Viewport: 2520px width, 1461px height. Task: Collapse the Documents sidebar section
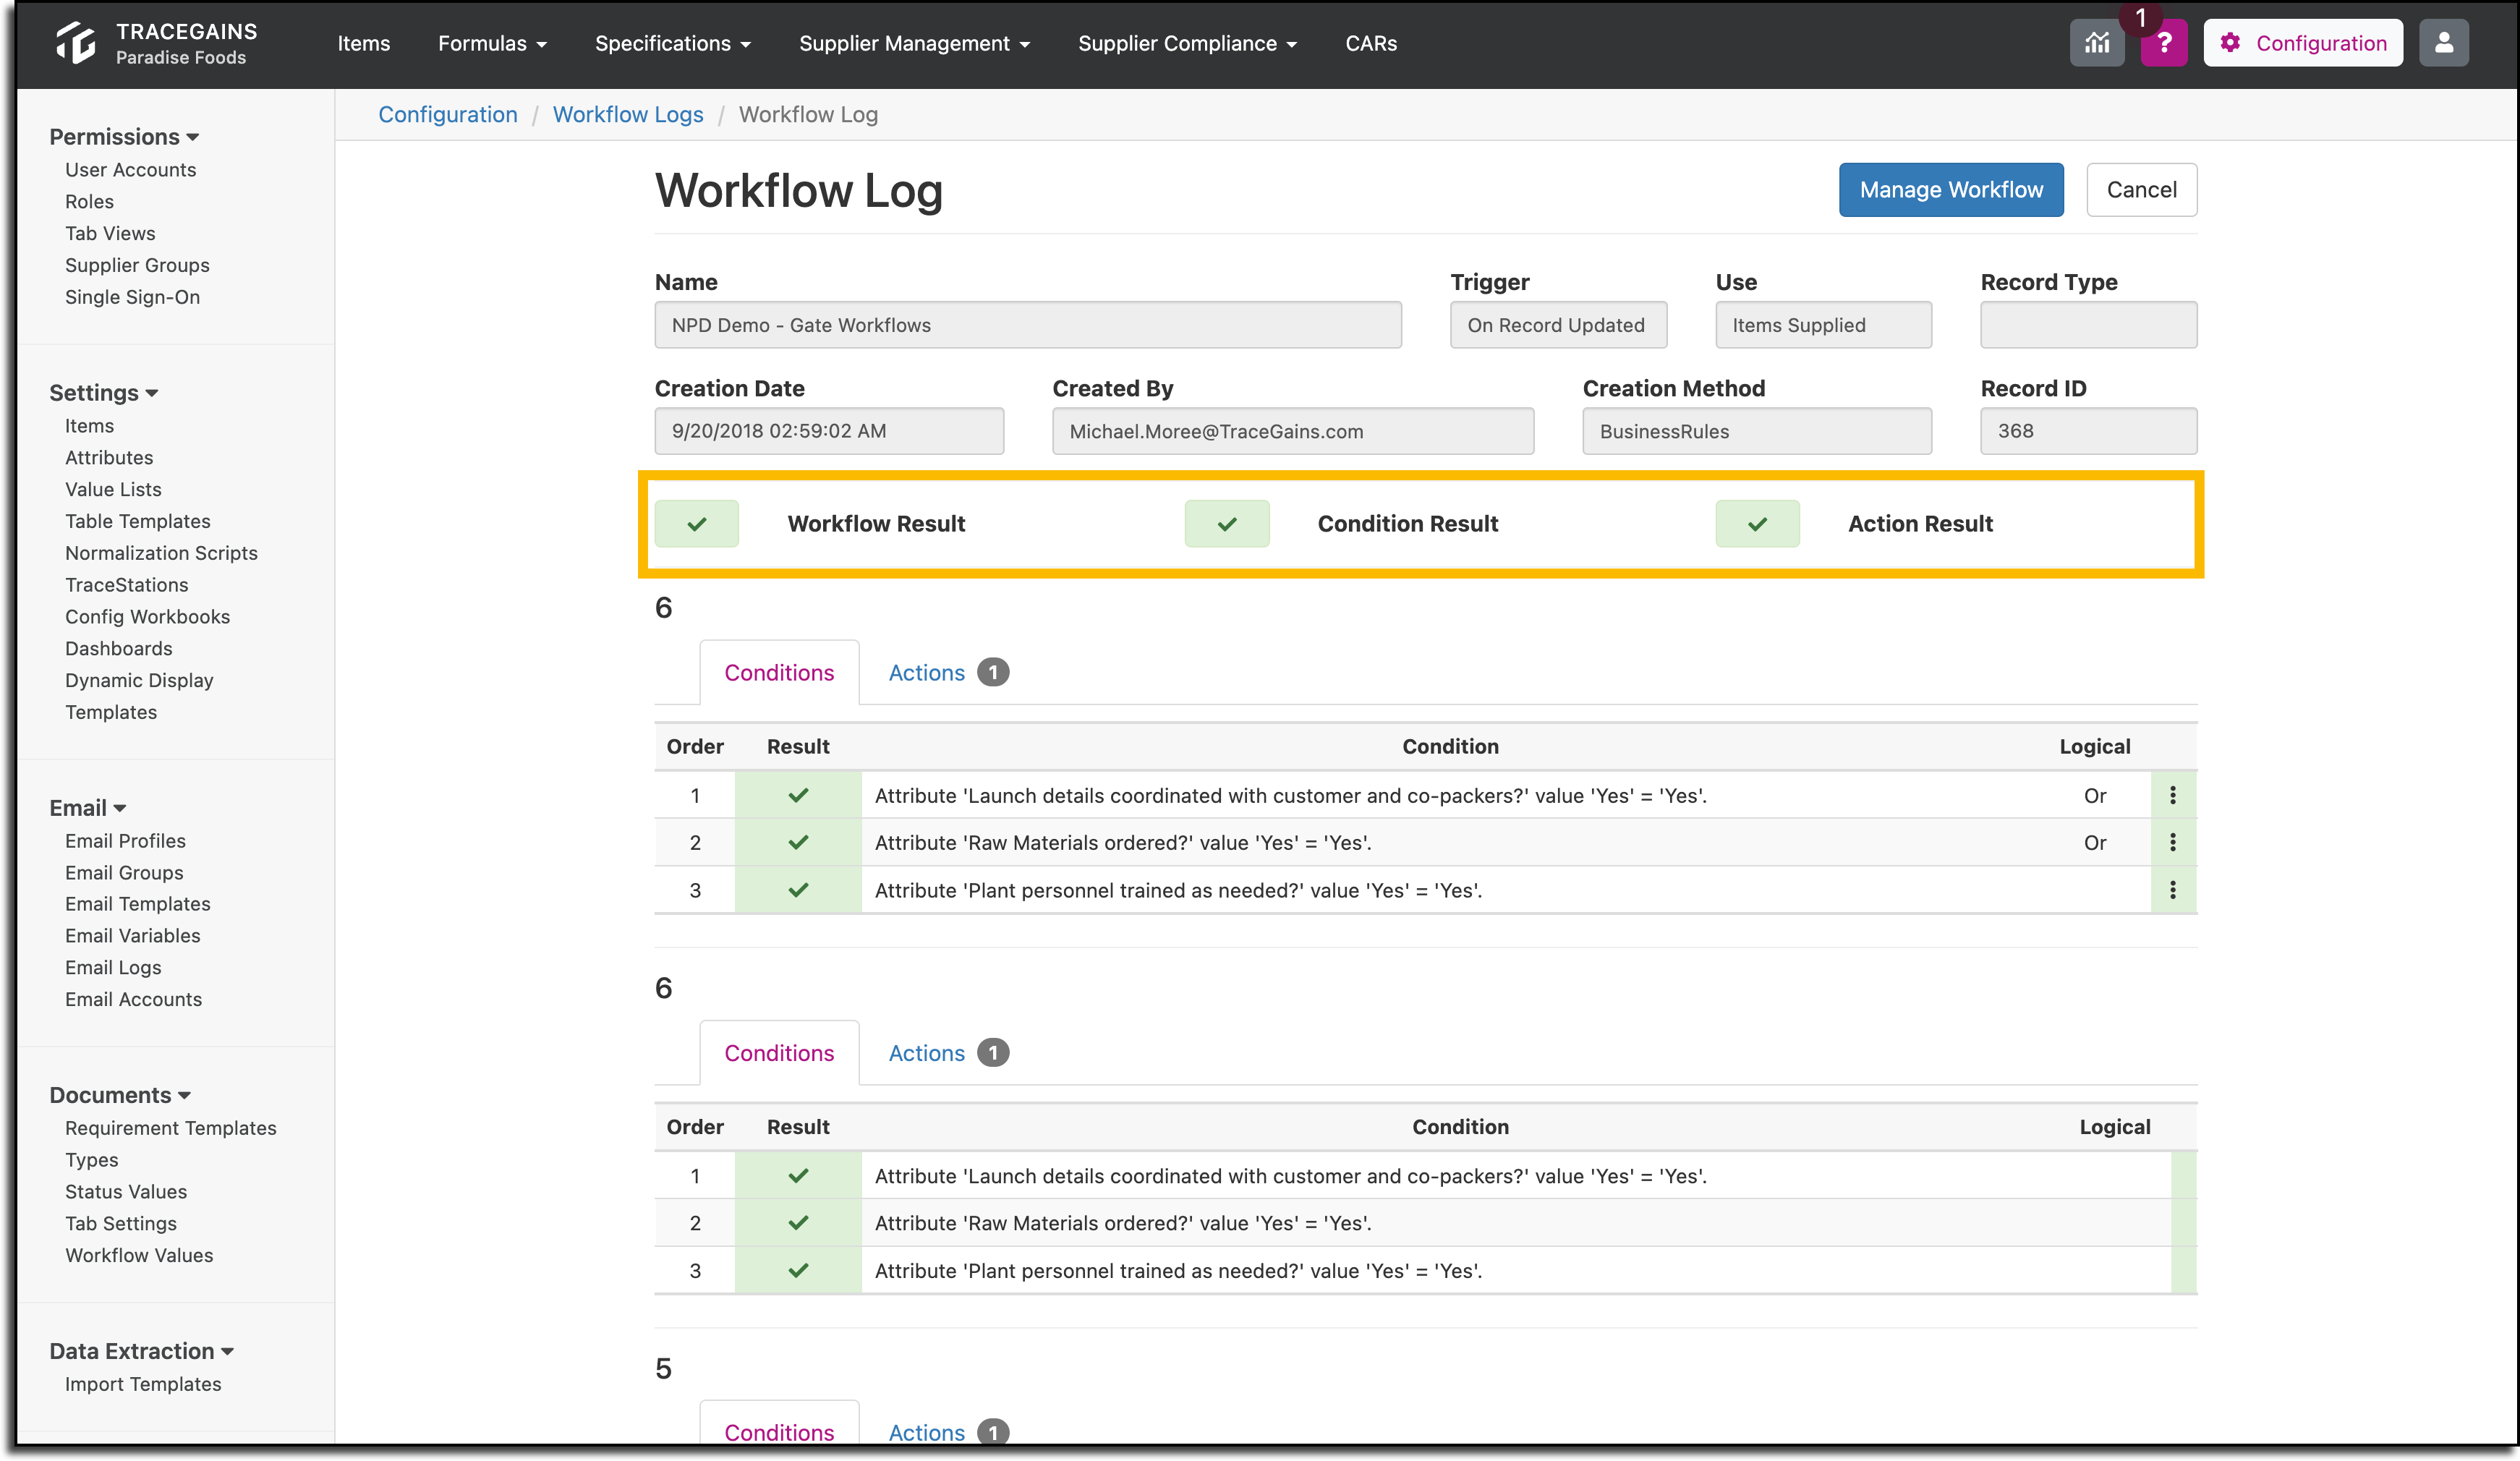(x=120, y=1094)
